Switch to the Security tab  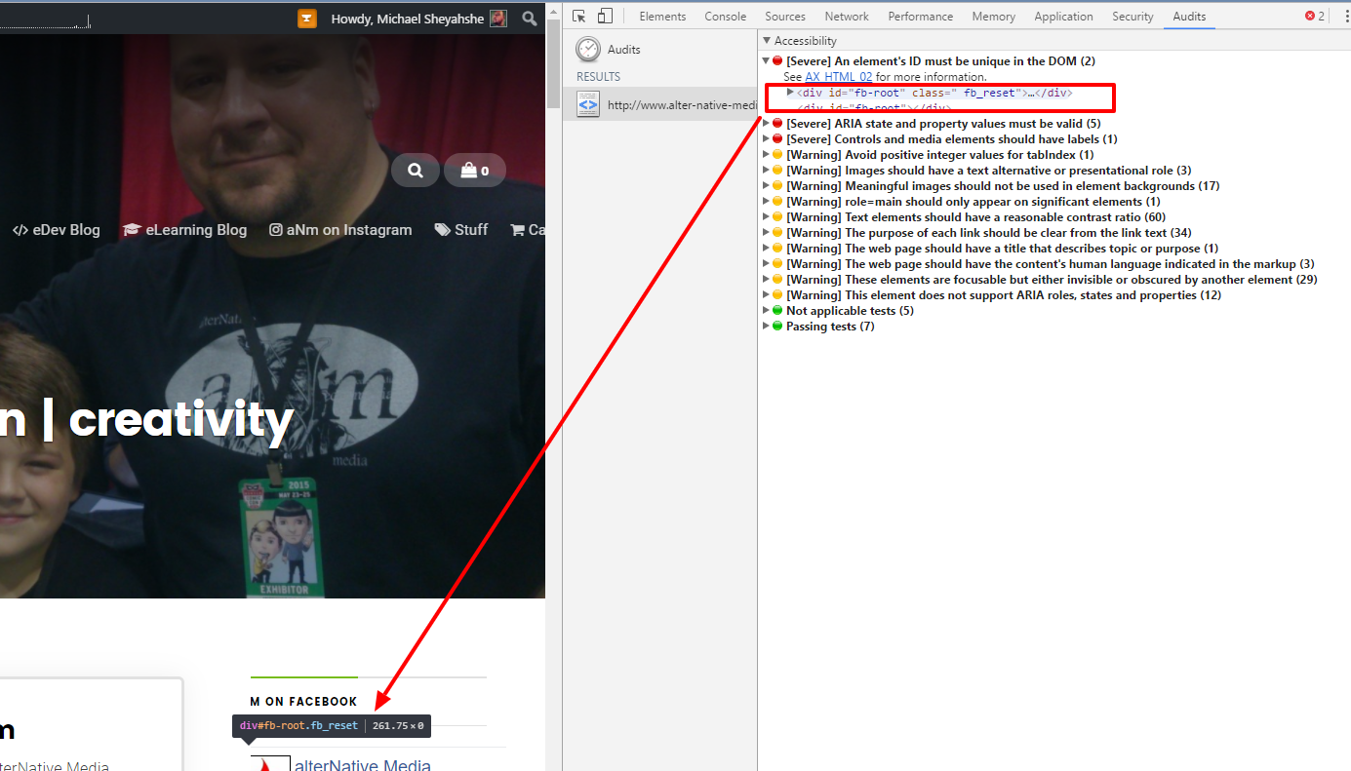coord(1132,17)
